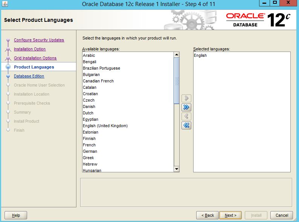Choose Greek in the list
The height and width of the screenshot is (222, 299).
click(128, 158)
